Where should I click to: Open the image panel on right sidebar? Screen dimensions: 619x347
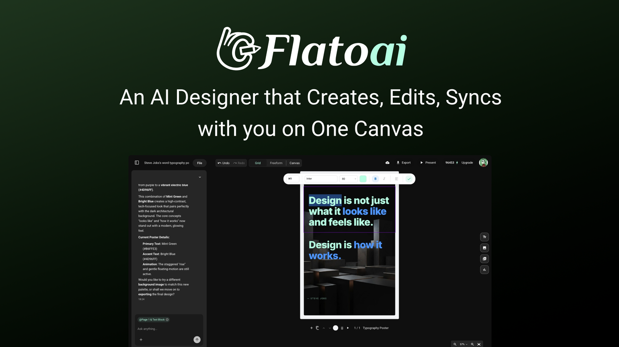(484, 248)
